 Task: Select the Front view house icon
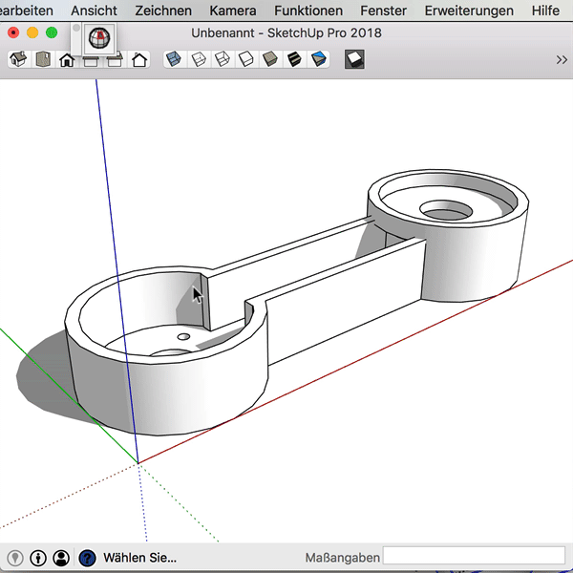67,60
